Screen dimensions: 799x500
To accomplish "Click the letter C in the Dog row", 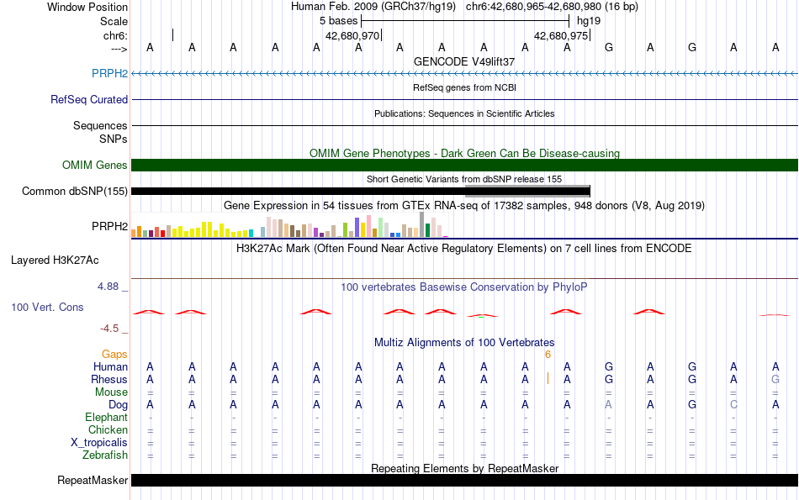I will click(x=733, y=405).
